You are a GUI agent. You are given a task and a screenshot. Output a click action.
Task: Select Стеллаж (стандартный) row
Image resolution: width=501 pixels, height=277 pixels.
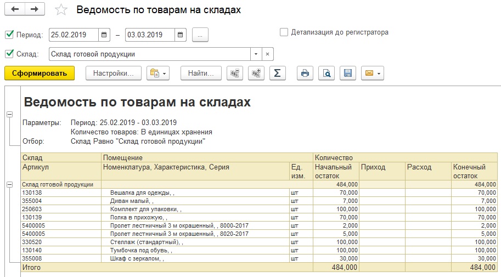[259, 242]
